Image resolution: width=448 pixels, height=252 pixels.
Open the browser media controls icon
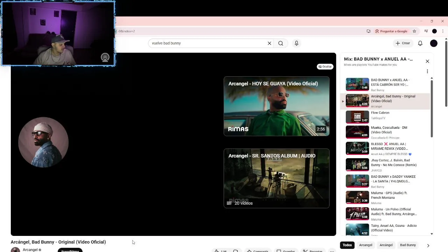click(x=426, y=31)
